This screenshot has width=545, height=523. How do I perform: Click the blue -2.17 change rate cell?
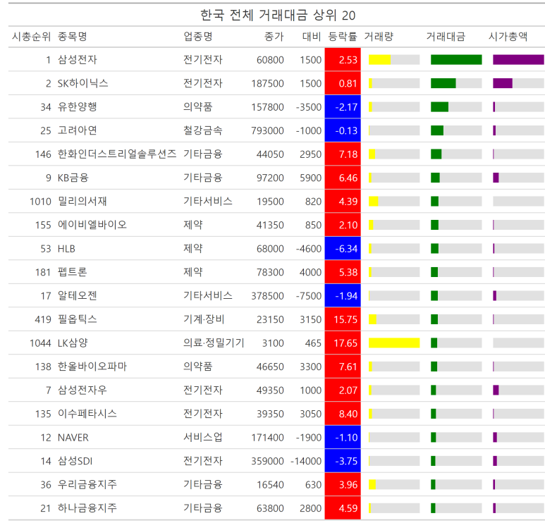tap(343, 106)
